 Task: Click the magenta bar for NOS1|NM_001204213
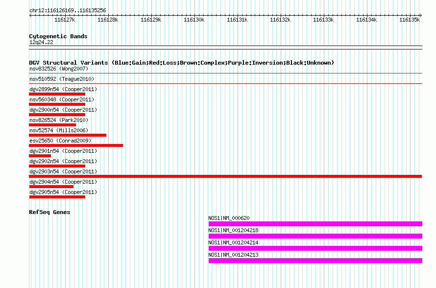click(315, 261)
